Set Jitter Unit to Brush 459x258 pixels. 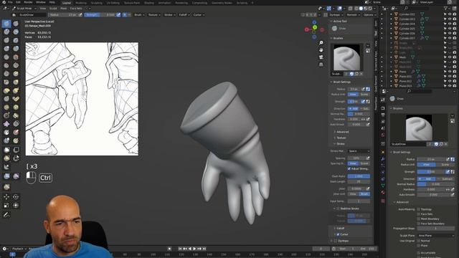364,194
